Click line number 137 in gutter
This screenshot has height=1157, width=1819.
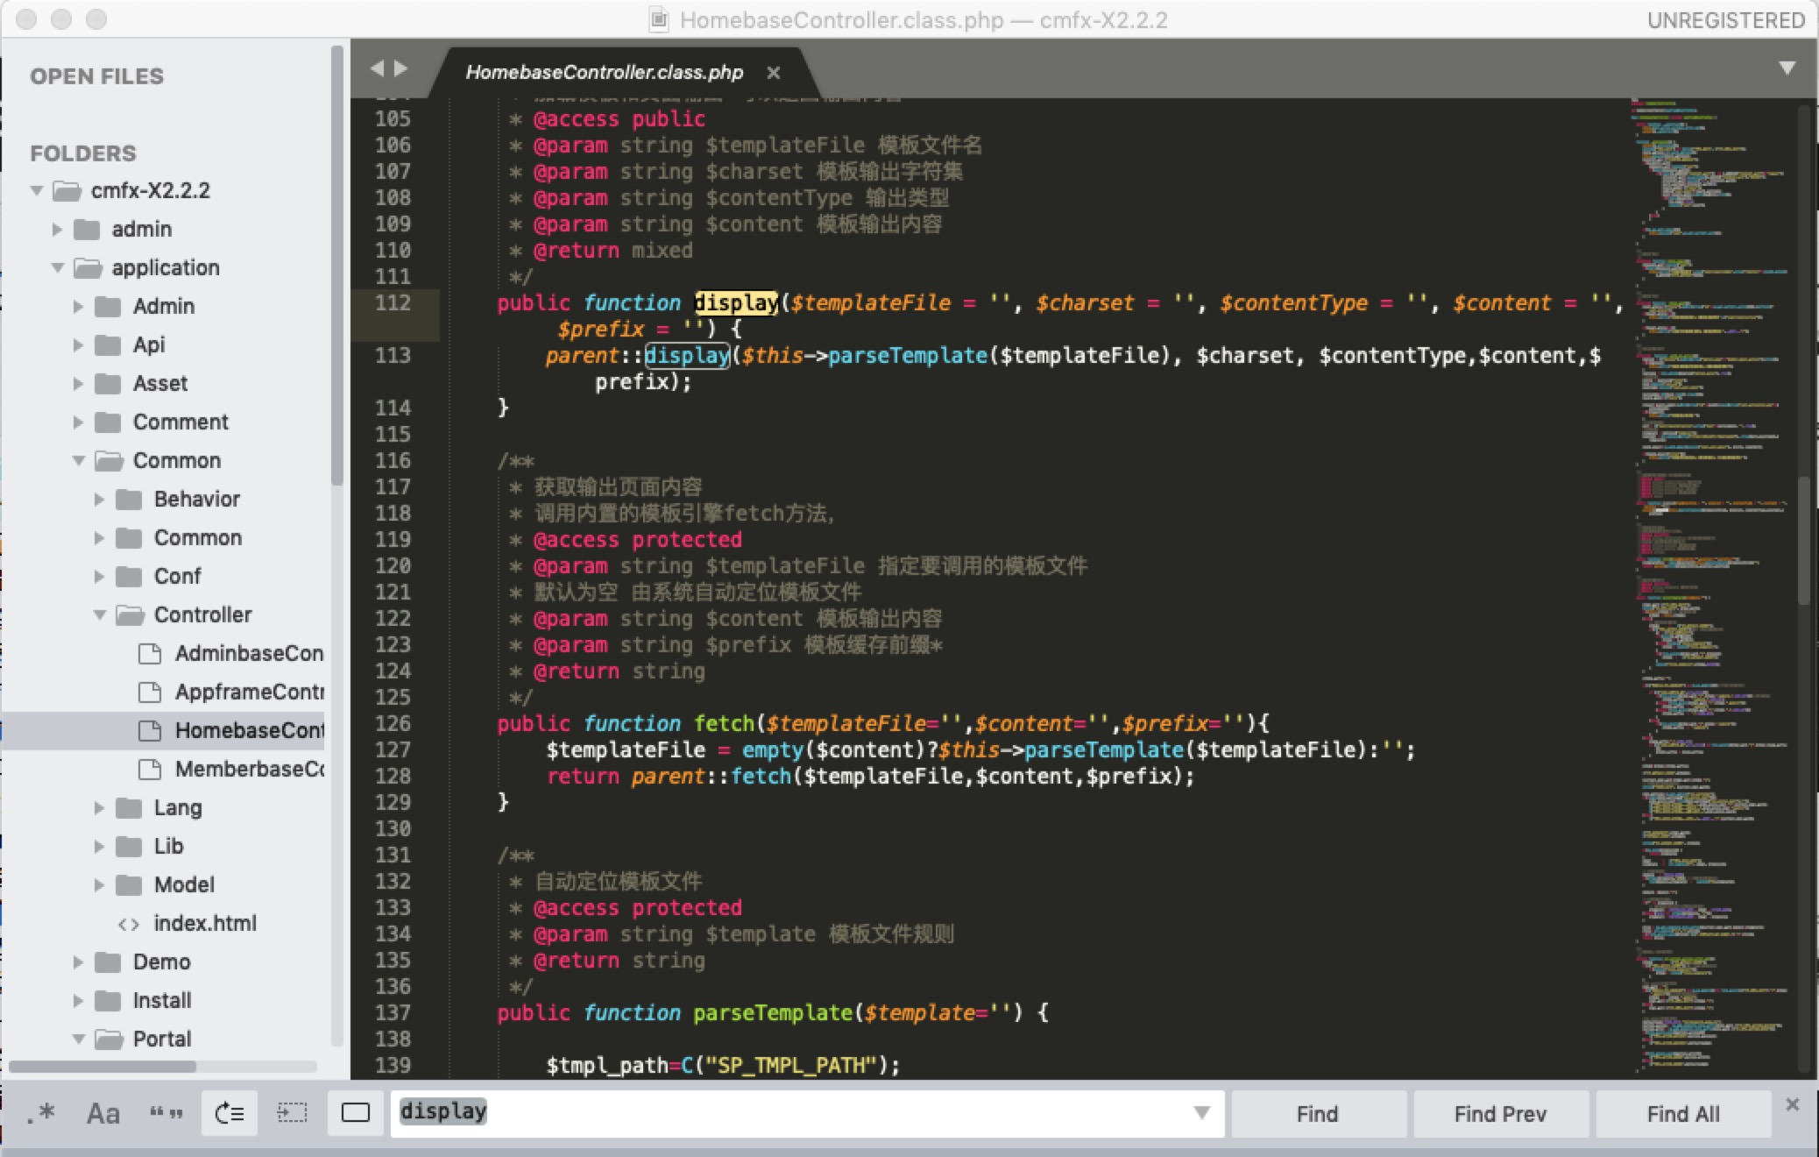click(x=393, y=1012)
